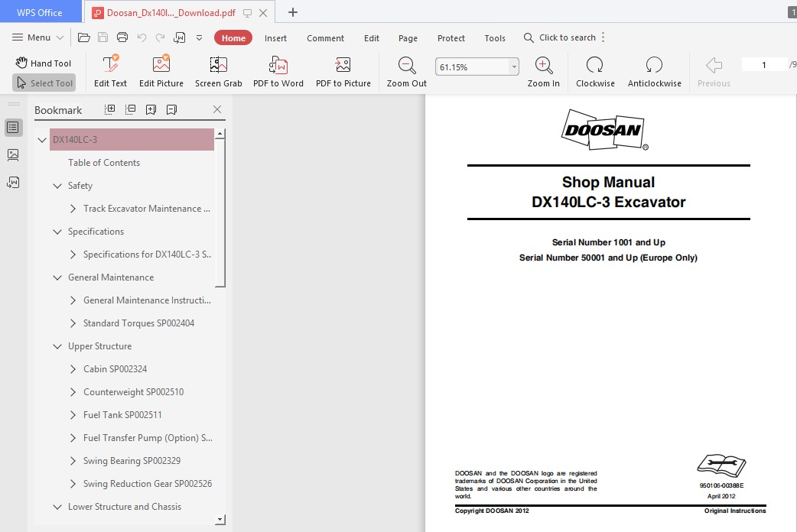Select the Hand Tool
The width and height of the screenshot is (797, 532).
pos(43,63)
